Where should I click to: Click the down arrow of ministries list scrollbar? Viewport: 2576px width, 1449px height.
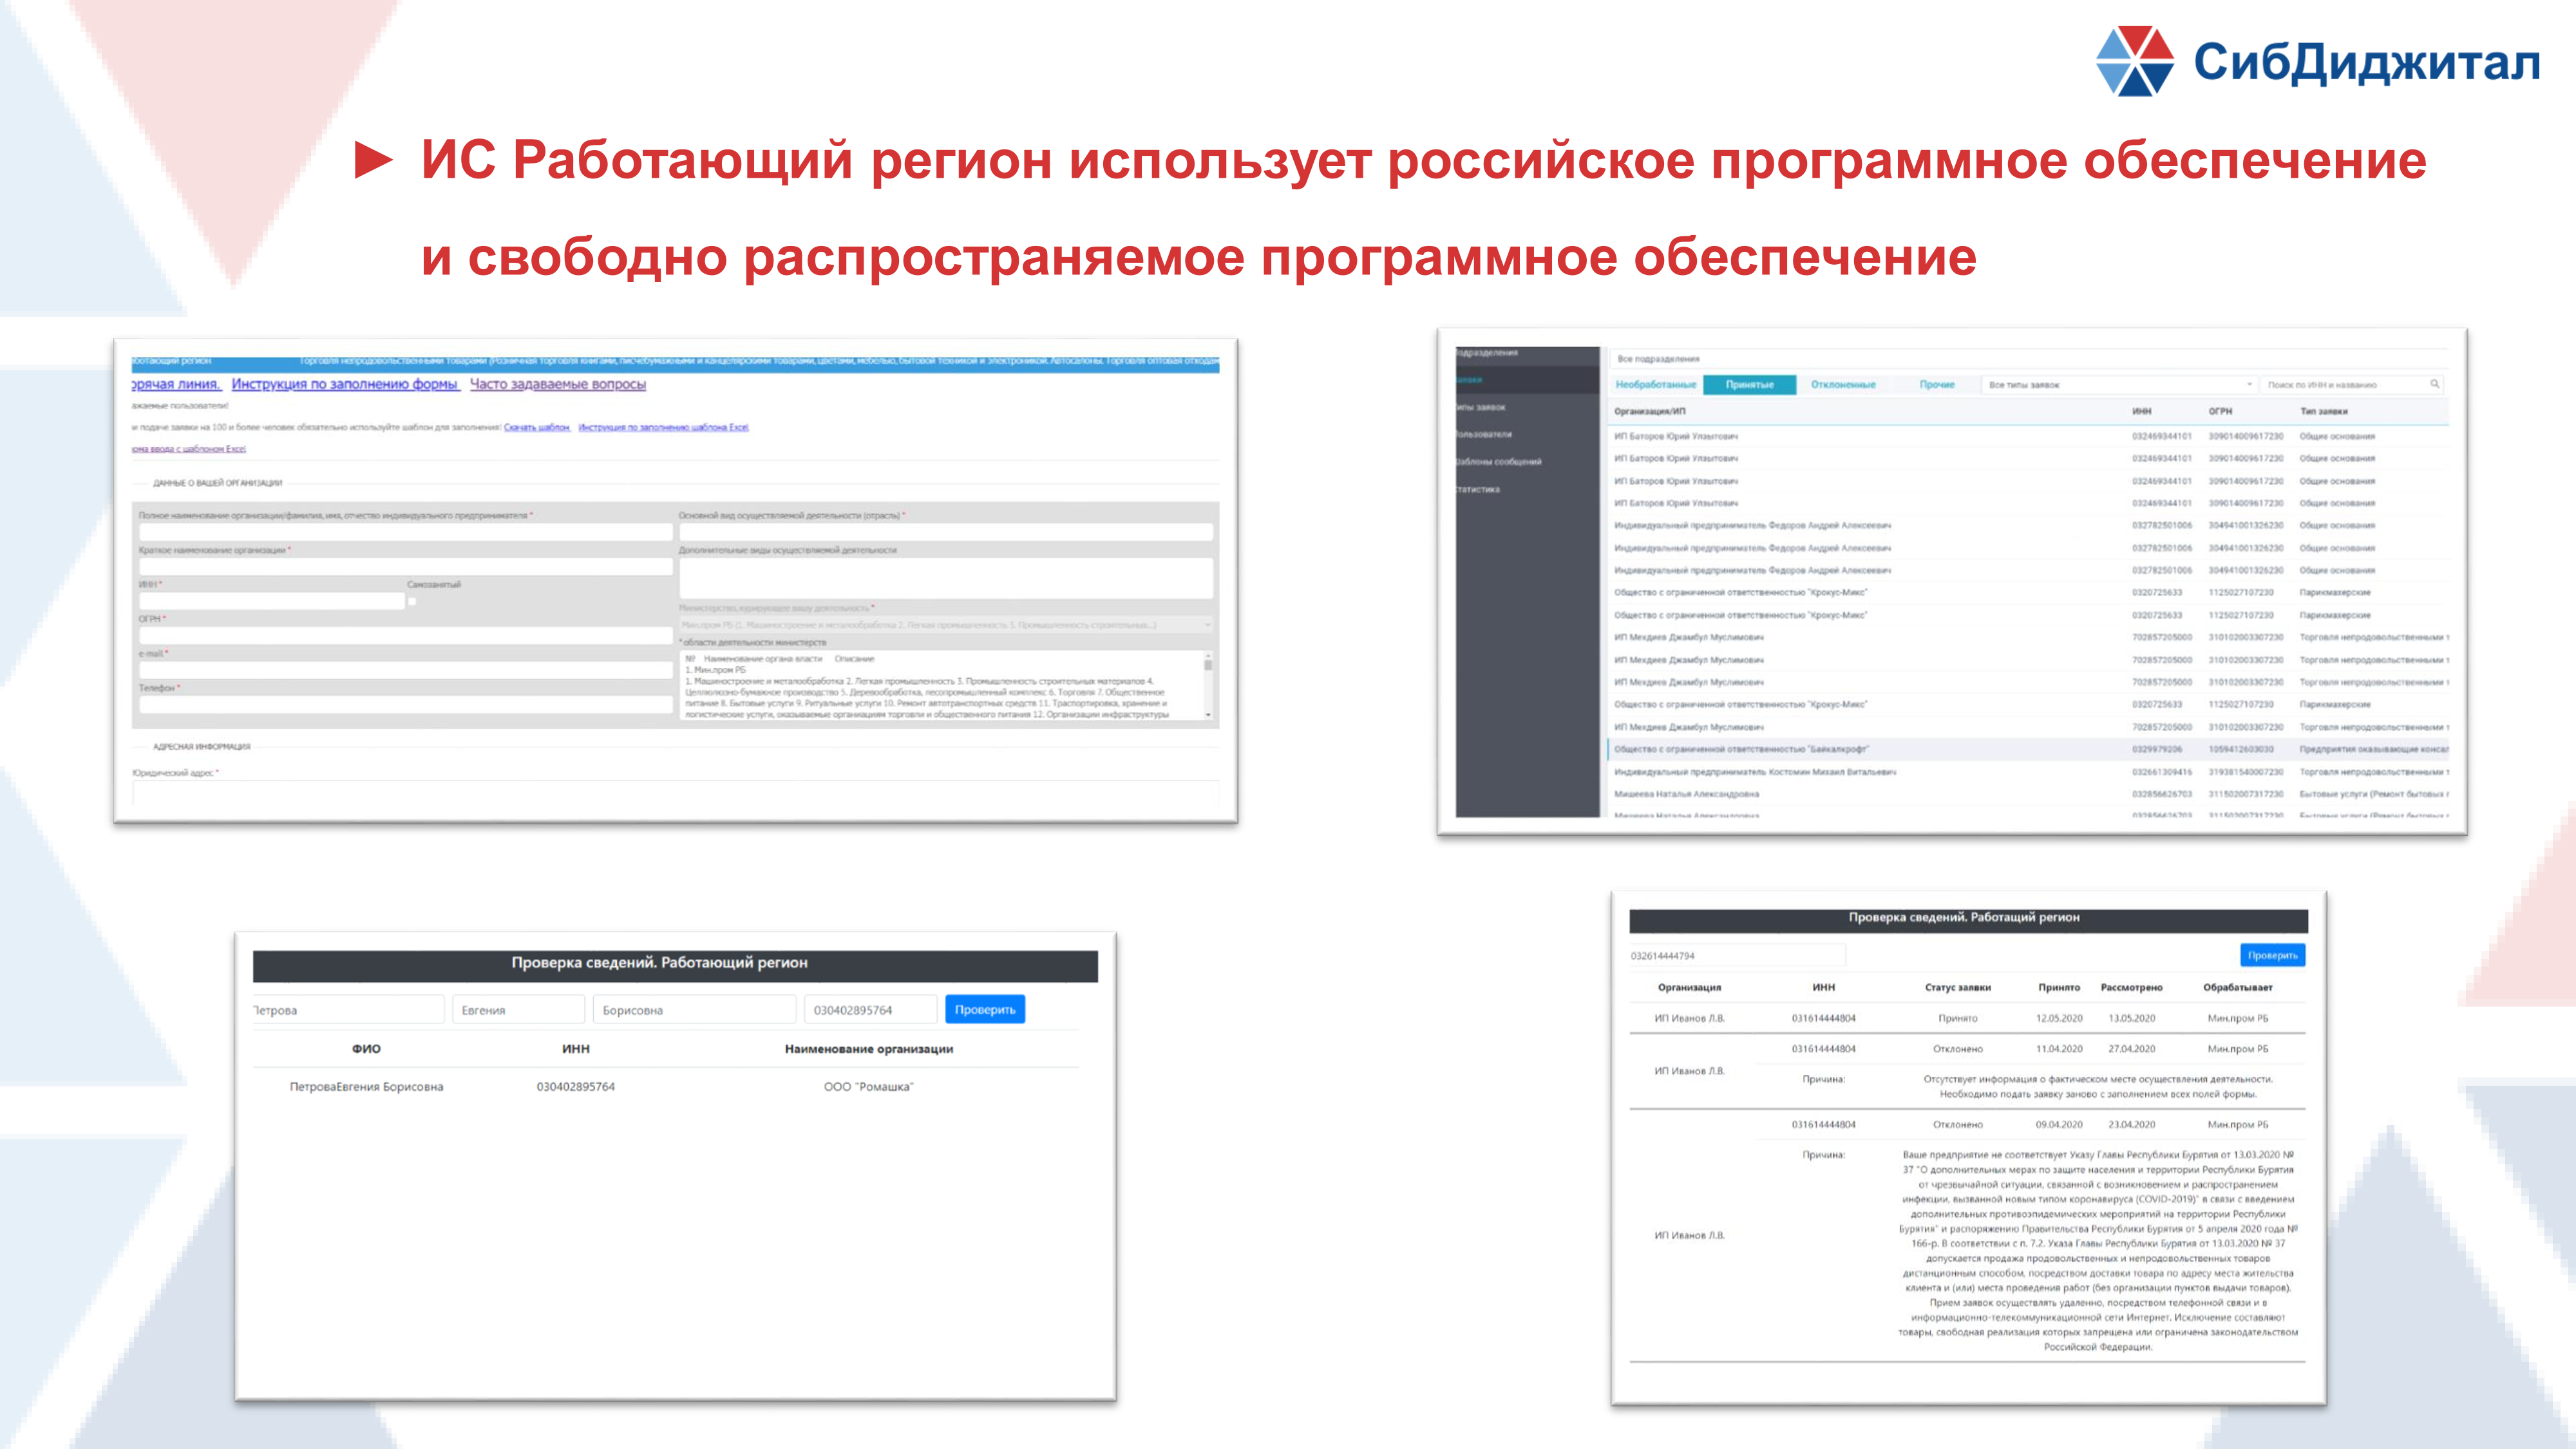(1208, 714)
